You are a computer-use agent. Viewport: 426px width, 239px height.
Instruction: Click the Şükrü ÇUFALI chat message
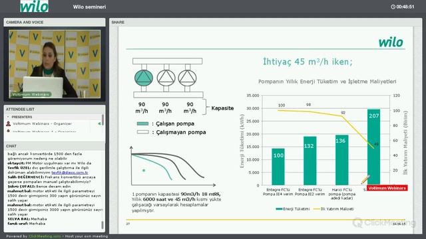pos(39,187)
